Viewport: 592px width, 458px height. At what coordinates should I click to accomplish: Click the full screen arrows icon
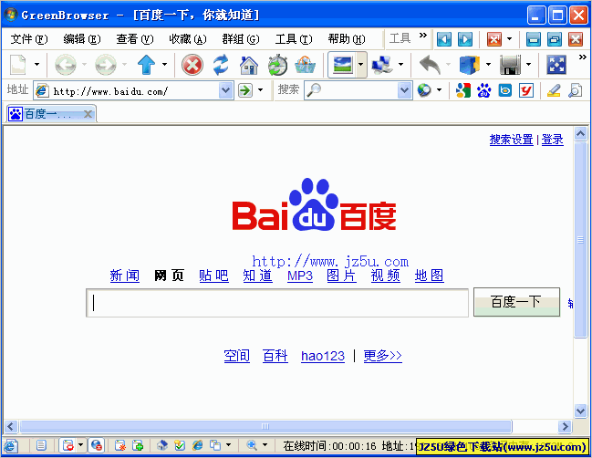(x=556, y=65)
